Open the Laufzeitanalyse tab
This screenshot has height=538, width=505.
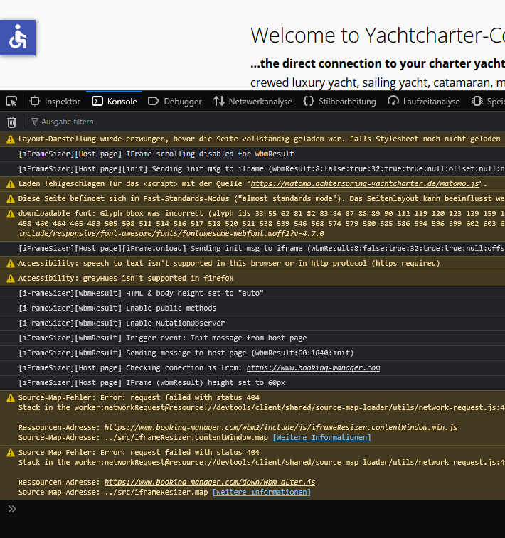pos(424,102)
